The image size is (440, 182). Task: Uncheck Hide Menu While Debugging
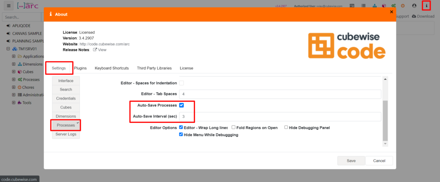(181, 134)
